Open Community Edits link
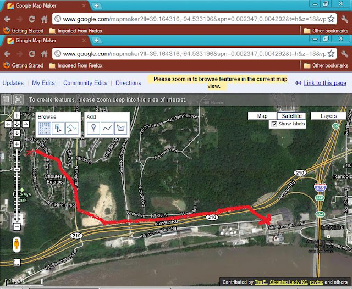This screenshot has width=352, height=289. [x=85, y=83]
